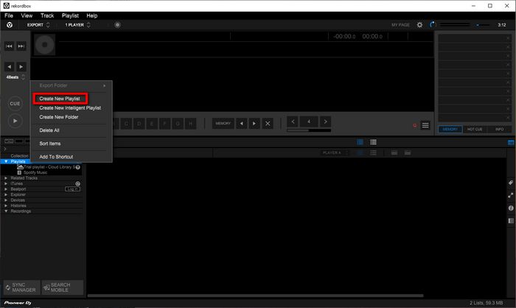Open the File menu
The width and height of the screenshot is (516, 308).
(9, 15)
